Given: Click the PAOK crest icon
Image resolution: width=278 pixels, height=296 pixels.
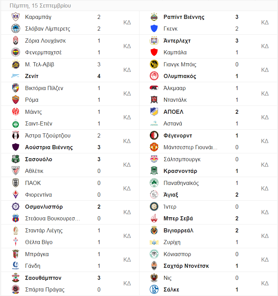Looking at the screenshot, I should click(x=16, y=183).
